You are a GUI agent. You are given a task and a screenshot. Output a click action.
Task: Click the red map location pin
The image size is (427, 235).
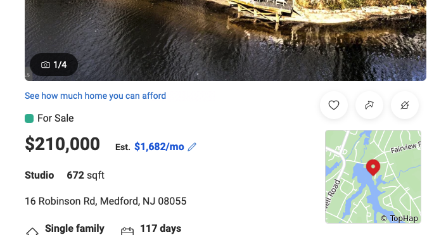tap(373, 167)
